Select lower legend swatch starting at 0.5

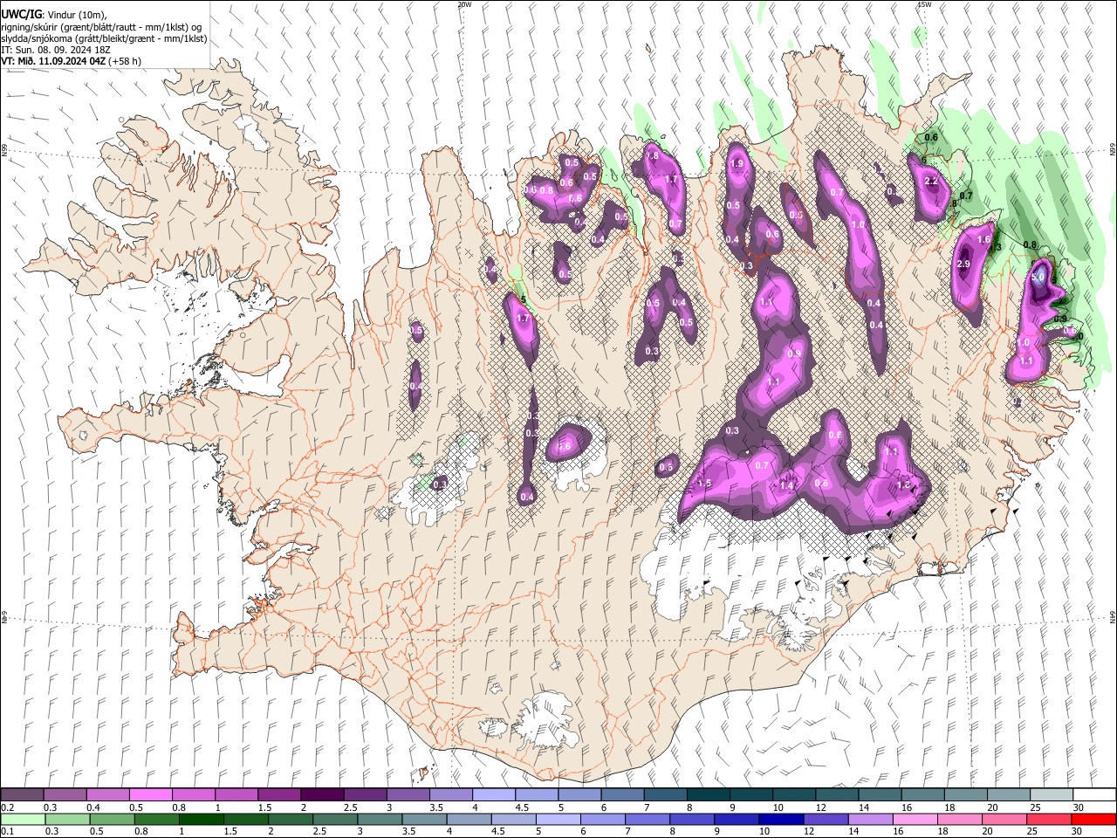coord(112,820)
